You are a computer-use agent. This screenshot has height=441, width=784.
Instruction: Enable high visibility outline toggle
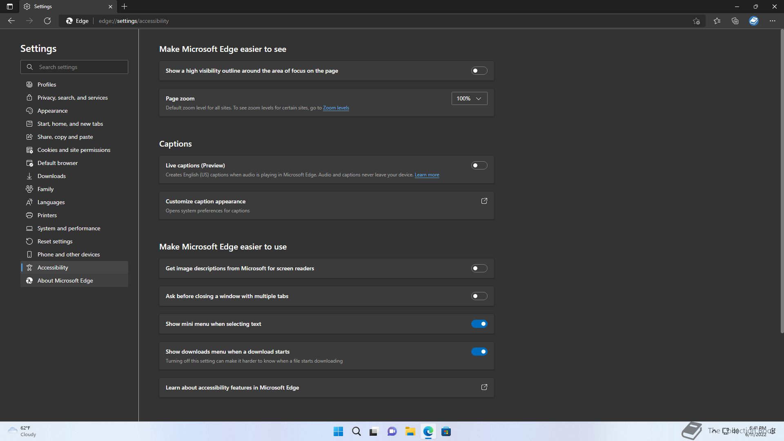[x=479, y=71]
